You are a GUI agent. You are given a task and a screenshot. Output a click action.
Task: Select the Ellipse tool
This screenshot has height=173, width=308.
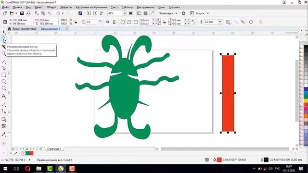[3, 81]
